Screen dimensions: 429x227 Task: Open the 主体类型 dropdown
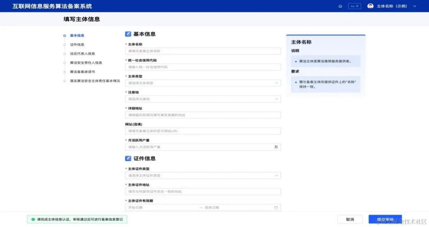(203, 83)
